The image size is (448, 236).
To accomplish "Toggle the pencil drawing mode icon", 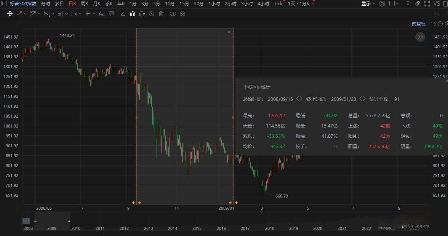I will click(x=418, y=3).
